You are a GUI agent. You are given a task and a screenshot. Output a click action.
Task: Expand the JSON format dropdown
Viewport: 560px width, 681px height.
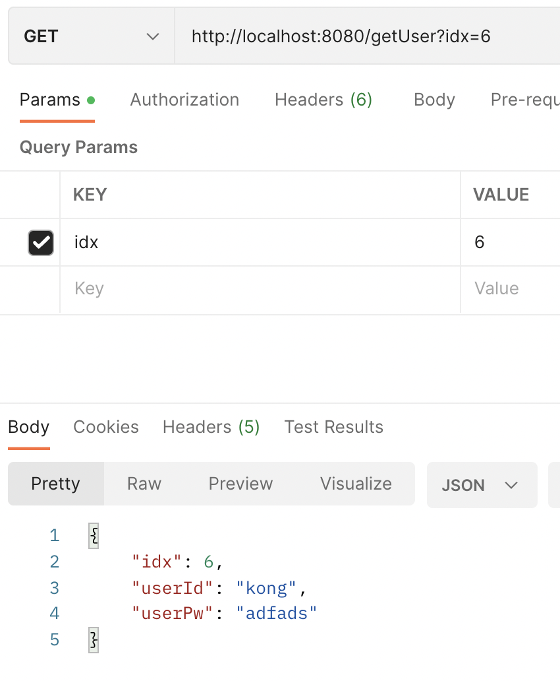(x=482, y=485)
